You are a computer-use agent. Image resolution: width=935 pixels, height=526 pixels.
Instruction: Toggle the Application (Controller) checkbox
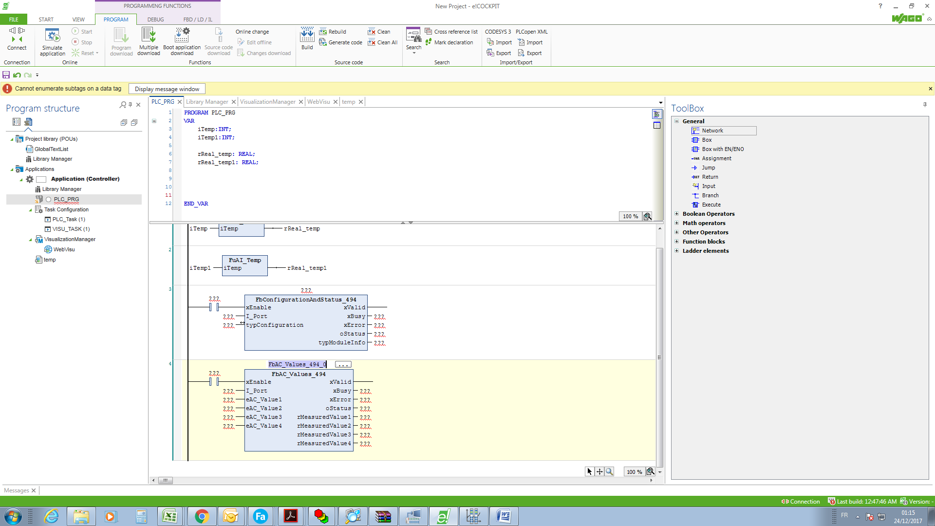click(x=41, y=179)
